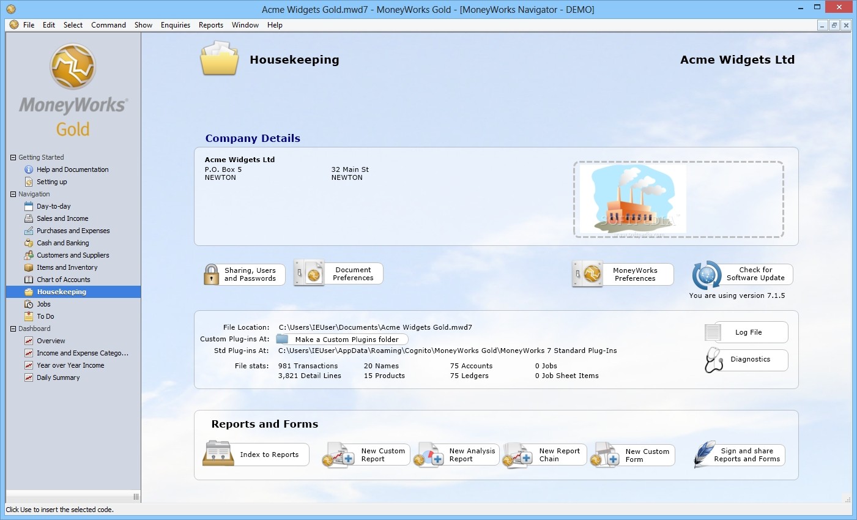
Task: Click Year over Year Income chart icon
Action: tap(29, 365)
